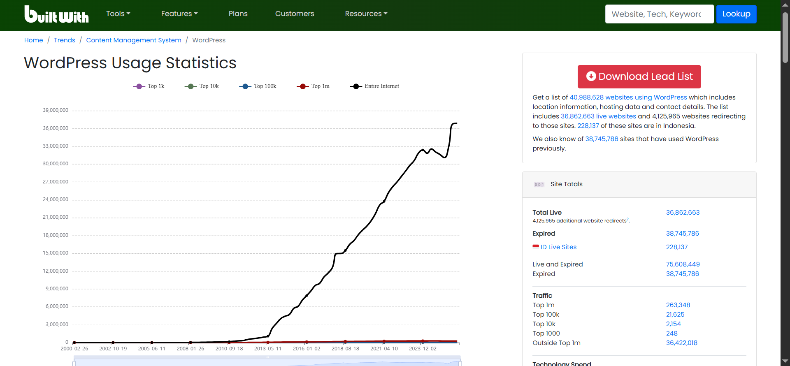Focus the Website, Tech, Keyword search field

(660, 14)
